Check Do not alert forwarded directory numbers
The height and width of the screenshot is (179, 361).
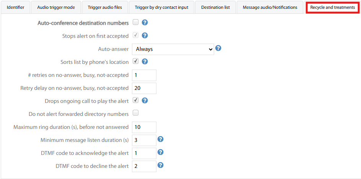click(135, 113)
